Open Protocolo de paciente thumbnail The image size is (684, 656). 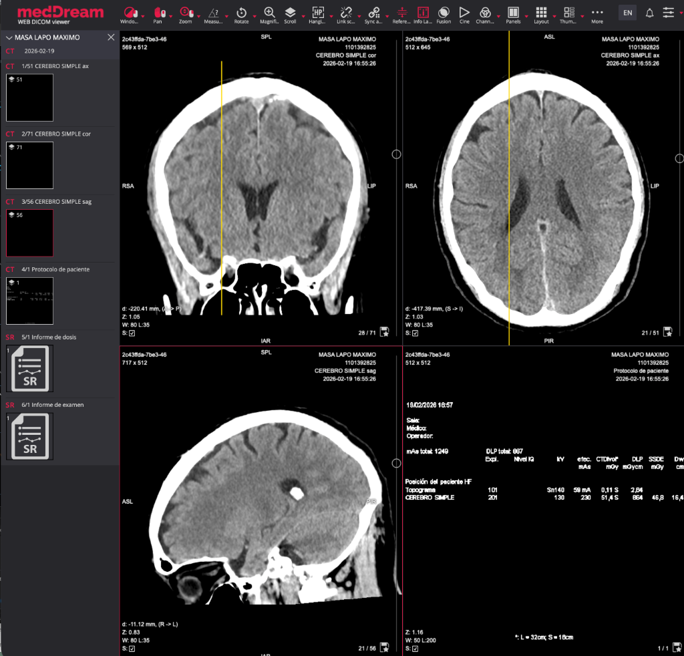click(29, 301)
